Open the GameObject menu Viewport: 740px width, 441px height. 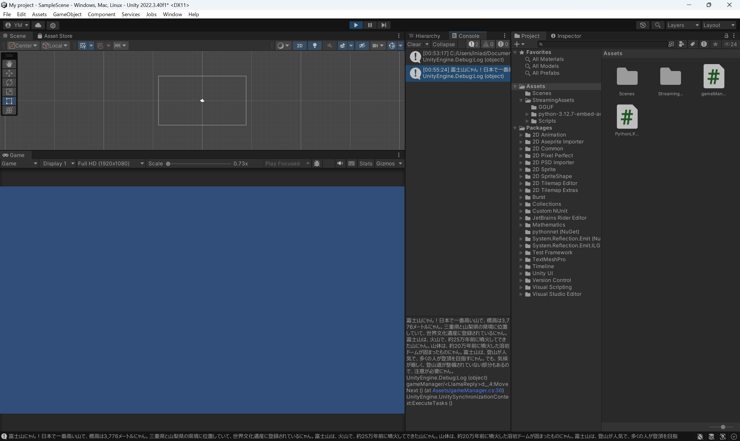[x=67, y=14]
